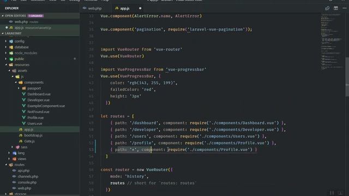Viewport: 349px width, 196px height.
Task: Click the minimap code overview
Action: click(332, 42)
